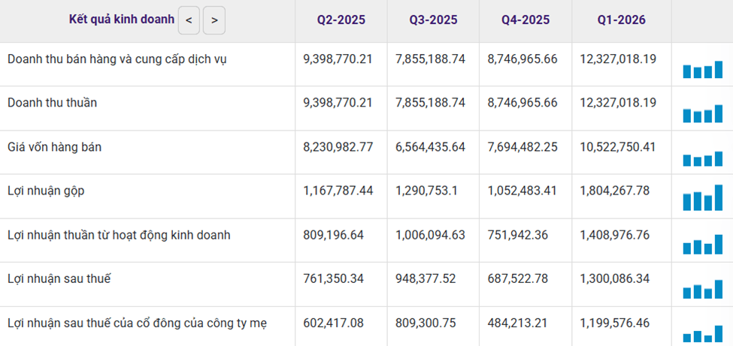The width and height of the screenshot is (733, 346).
Task: Show chart for Lợi nhuận thuần từ hoạt động
Action: pos(703,244)
